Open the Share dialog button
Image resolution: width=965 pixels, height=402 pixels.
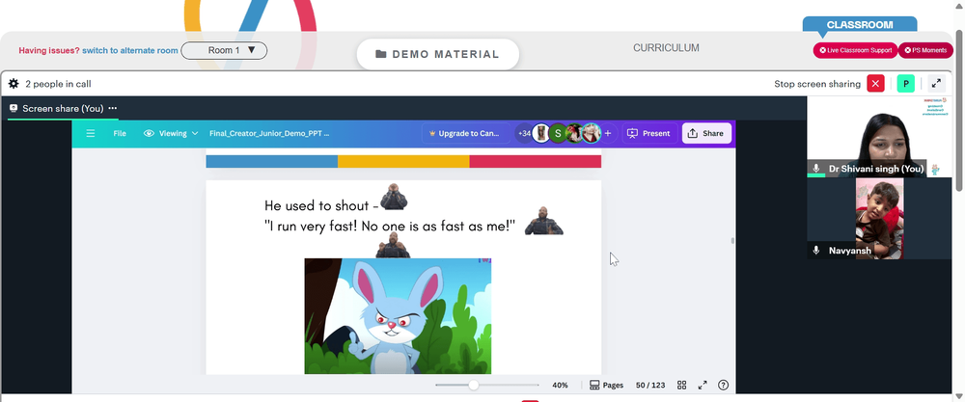706,133
